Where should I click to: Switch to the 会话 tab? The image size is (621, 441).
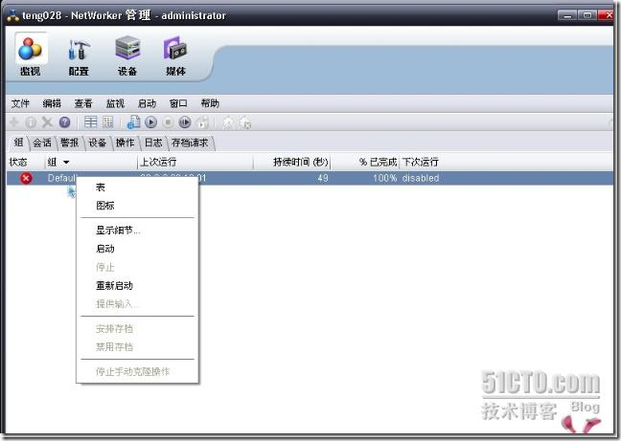click(41, 143)
